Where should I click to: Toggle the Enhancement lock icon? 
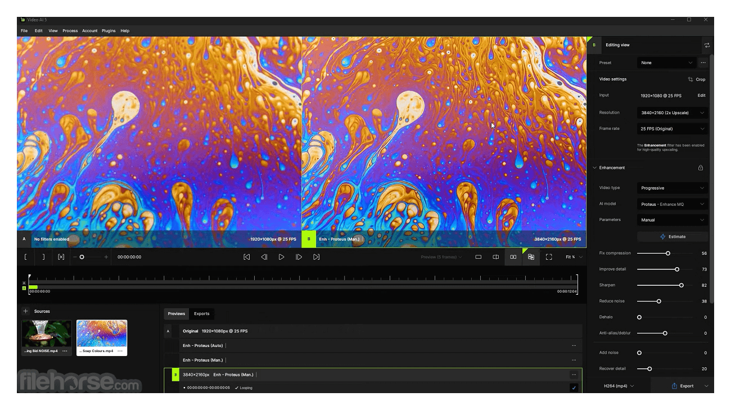[x=701, y=168]
